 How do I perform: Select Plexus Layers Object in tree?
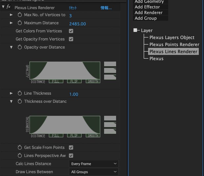point(172,38)
